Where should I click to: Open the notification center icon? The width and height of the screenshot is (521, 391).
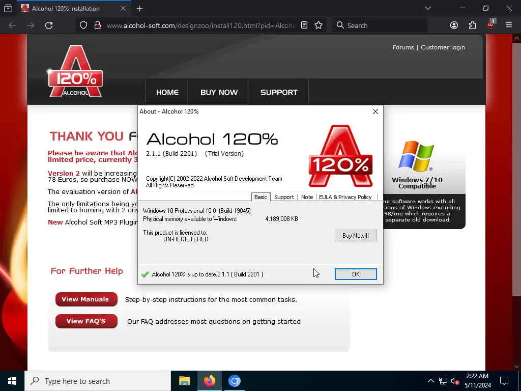504,381
